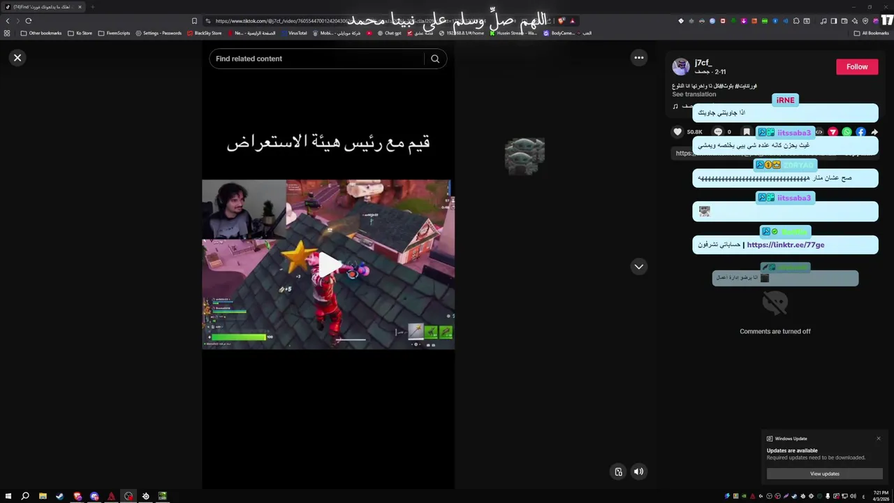Open the browser sidebar panel icon

[x=833, y=21]
